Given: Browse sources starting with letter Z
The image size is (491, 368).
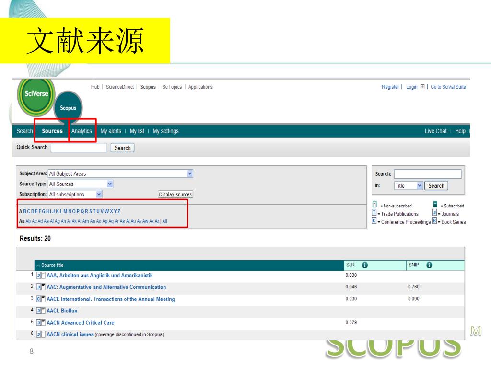Looking at the screenshot, I should [x=119, y=211].
